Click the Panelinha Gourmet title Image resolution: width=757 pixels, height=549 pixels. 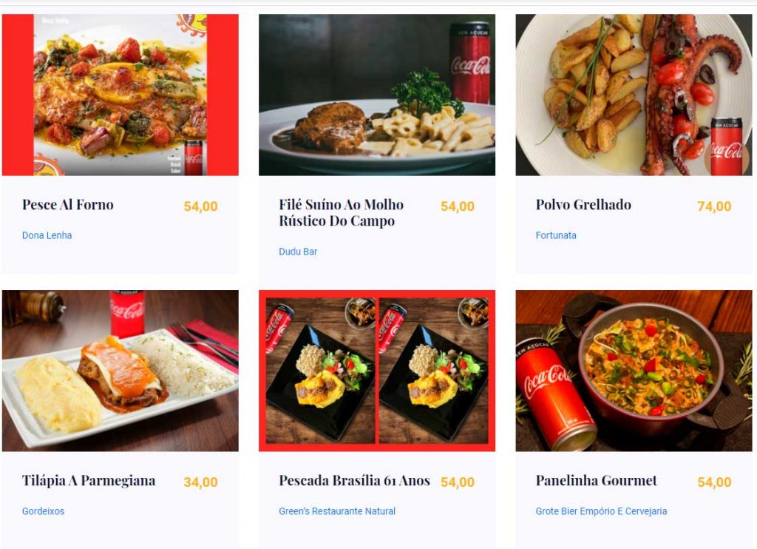click(x=597, y=481)
